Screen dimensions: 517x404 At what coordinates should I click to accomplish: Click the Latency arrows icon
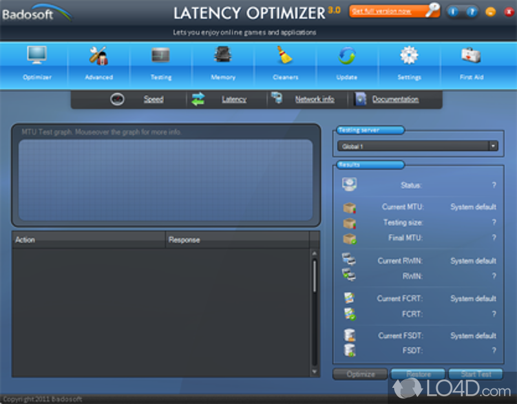(198, 99)
